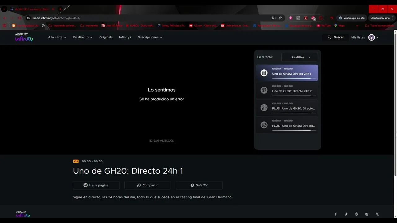397x223 pixels.
Task: Click the Facebook icon in the footer
Action: [336, 214]
